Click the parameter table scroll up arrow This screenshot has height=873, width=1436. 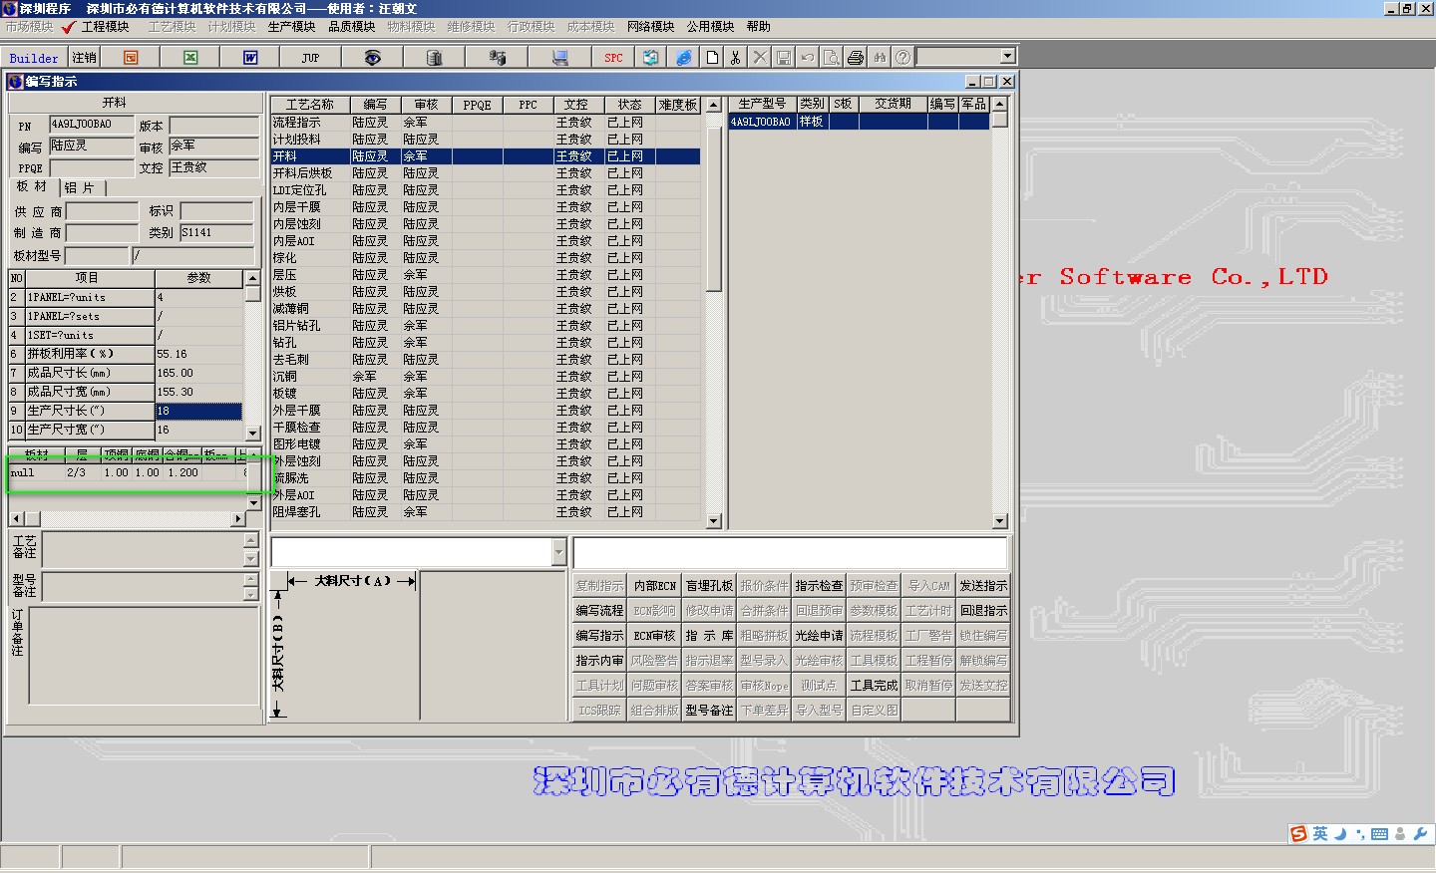pyautogui.click(x=252, y=278)
